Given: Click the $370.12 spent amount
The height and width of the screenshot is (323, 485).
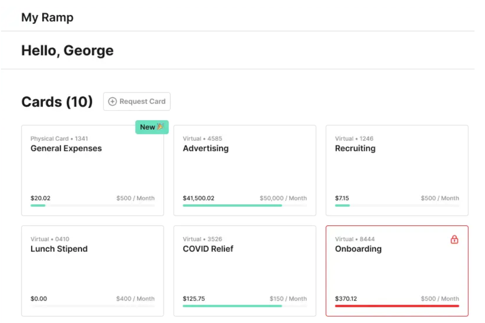Looking at the screenshot, I should [x=346, y=298].
